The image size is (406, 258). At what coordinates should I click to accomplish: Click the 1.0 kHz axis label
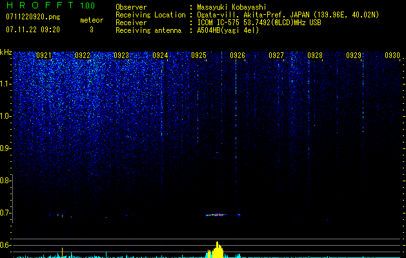(x=6, y=116)
